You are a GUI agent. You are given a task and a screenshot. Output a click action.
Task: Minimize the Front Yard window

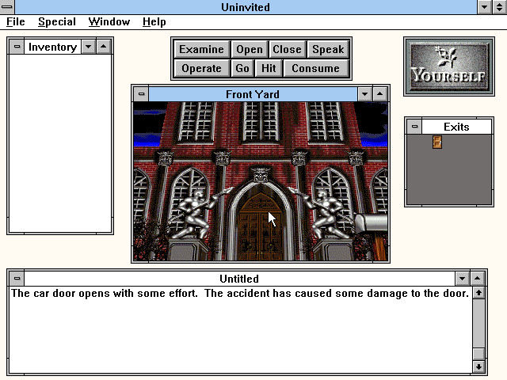tap(364, 94)
